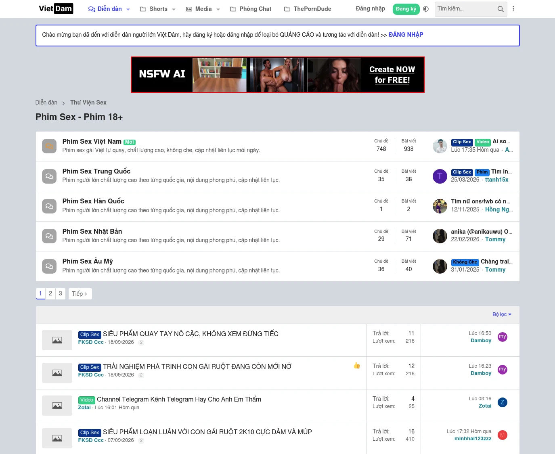Open Damboy's avatar at Lúc 16:23
This screenshot has height=454, width=555.
[x=502, y=370]
